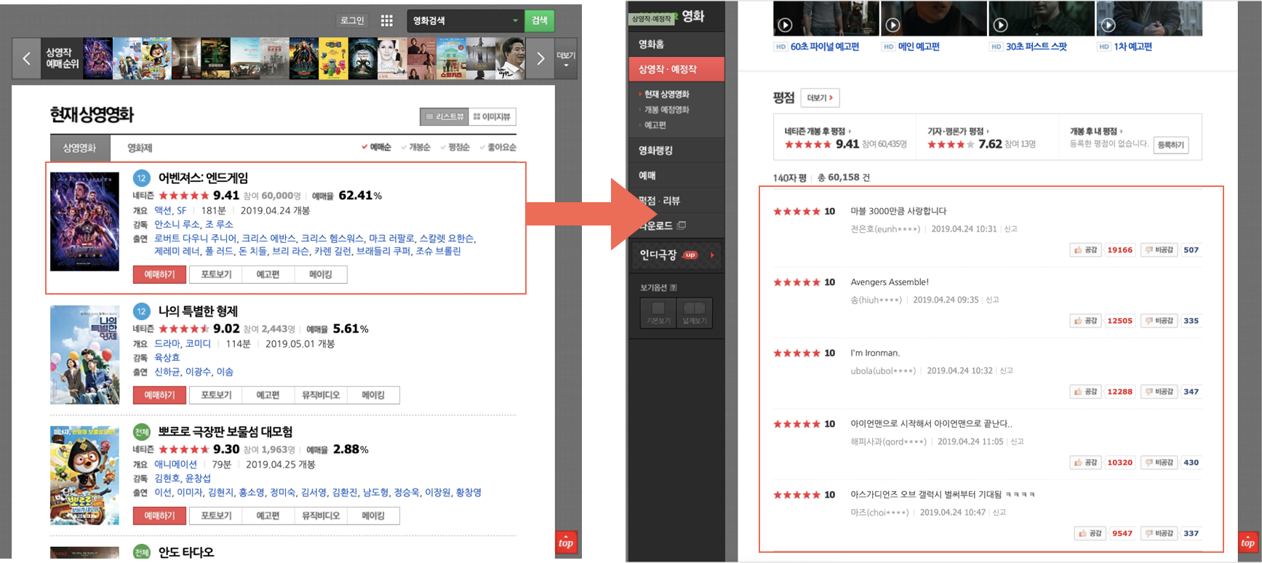Click the 로그인 button

(353, 20)
